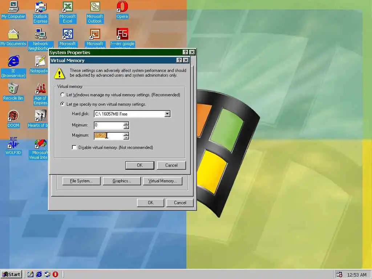Click the 12:53 AM taskbar clock
The width and height of the screenshot is (372, 279).
click(357, 275)
